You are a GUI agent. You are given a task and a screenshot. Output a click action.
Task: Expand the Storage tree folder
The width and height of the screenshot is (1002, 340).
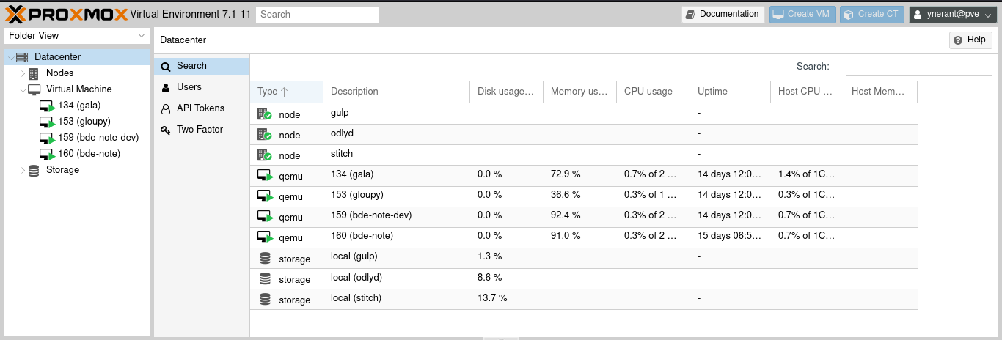point(23,170)
